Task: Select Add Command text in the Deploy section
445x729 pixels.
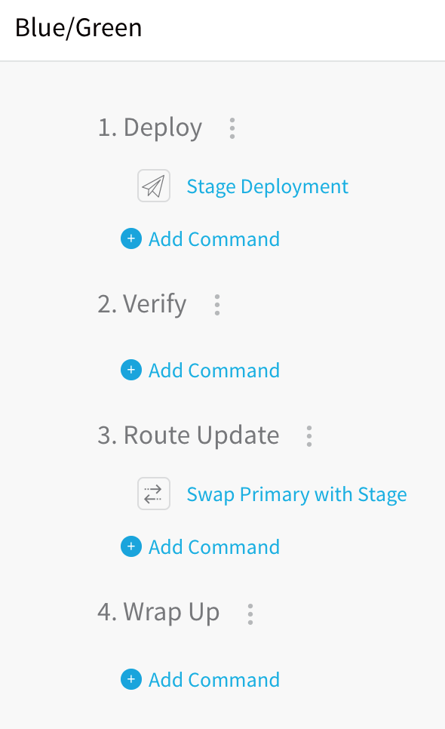Action: click(x=214, y=239)
